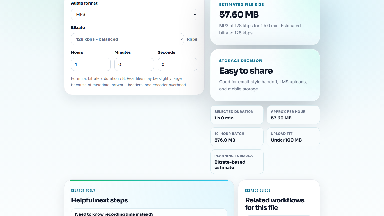Click the 'Bitrate' field label
The height and width of the screenshot is (216, 384).
78,28
